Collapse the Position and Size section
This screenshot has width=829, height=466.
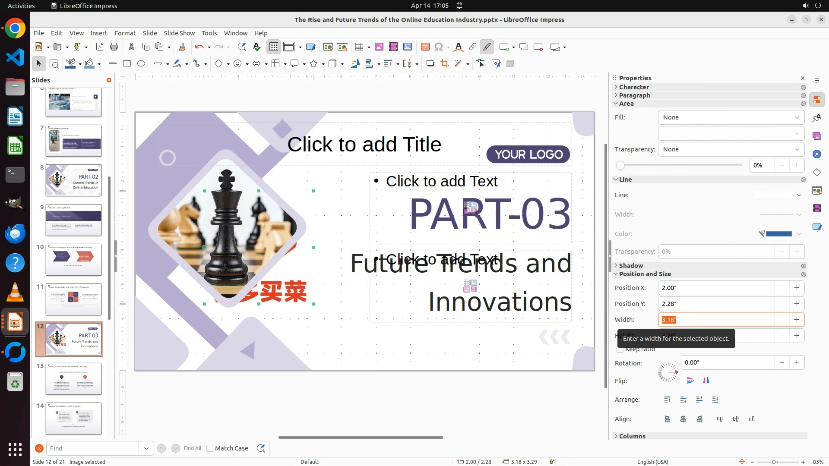(x=645, y=274)
